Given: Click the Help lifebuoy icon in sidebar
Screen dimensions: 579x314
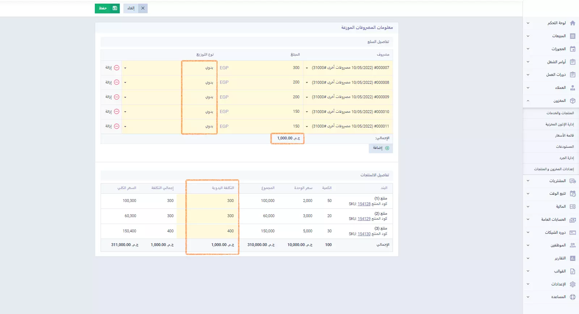Looking at the screenshot, I should pyautogui.click(x=572, y=297).
